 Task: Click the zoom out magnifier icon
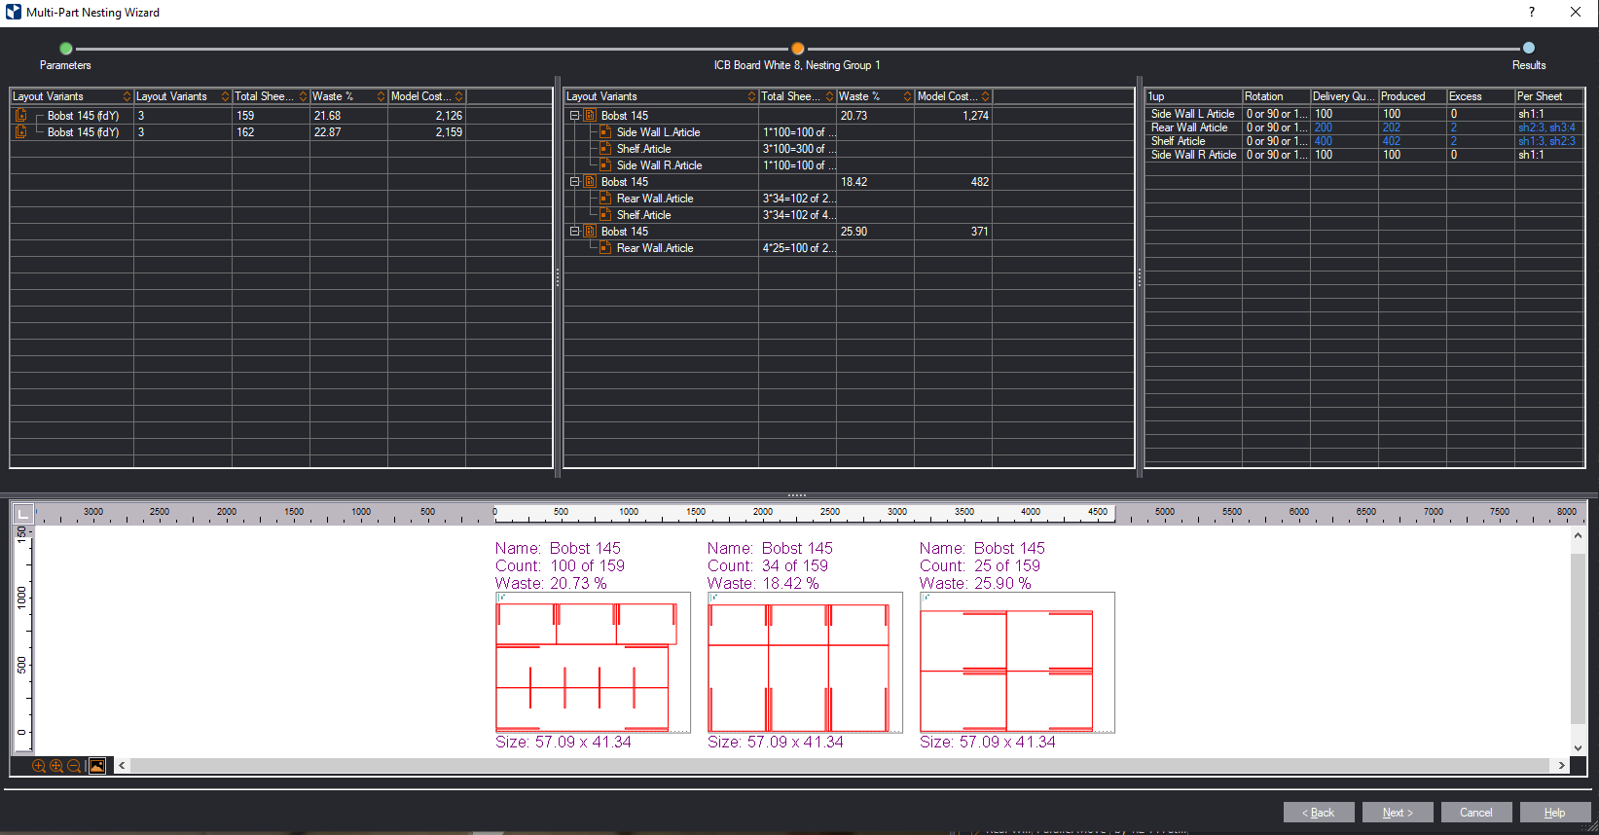[x=74, y=766]
